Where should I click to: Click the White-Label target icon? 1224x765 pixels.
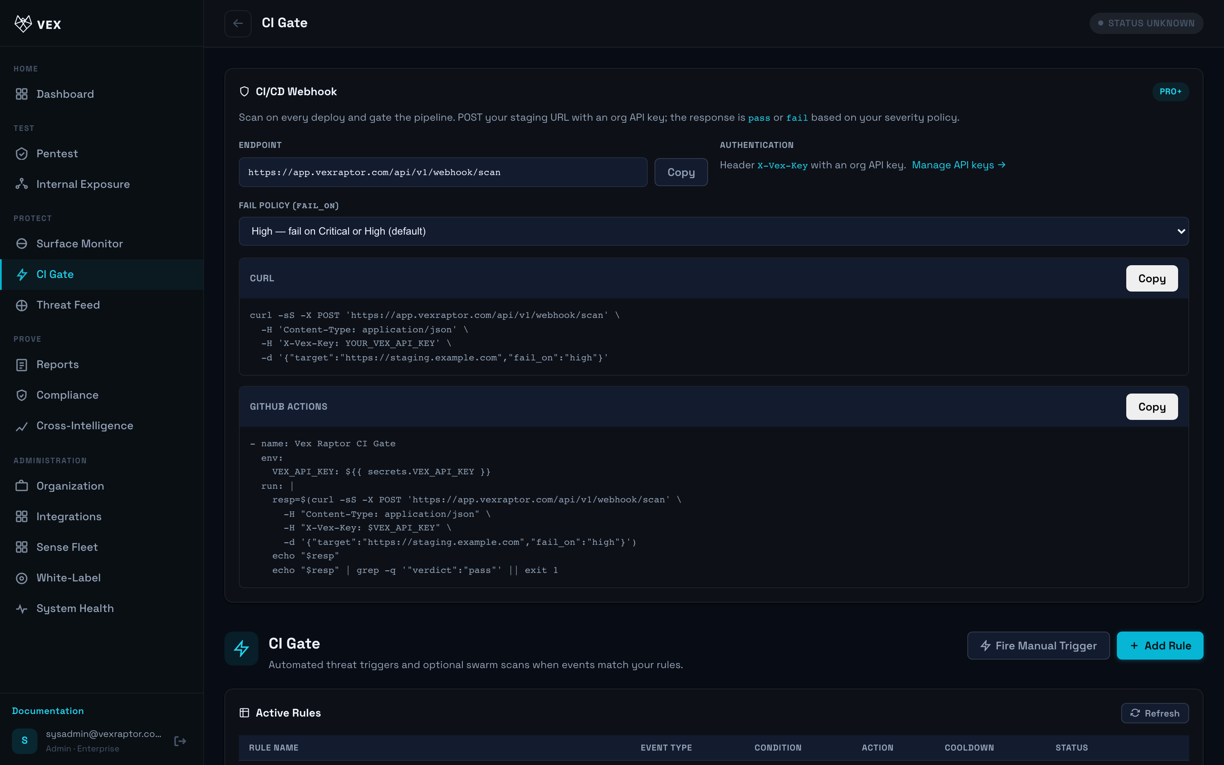(22, 578)
